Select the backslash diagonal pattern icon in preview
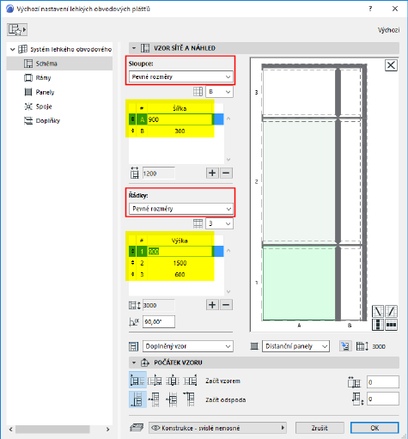 [x=378, y=311]
